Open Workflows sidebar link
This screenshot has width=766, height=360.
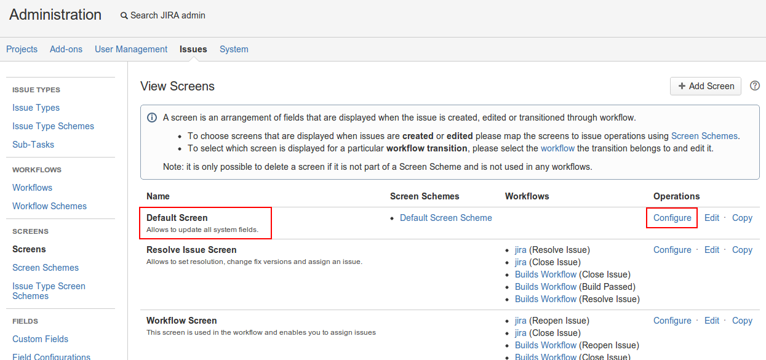click(32, 188)
